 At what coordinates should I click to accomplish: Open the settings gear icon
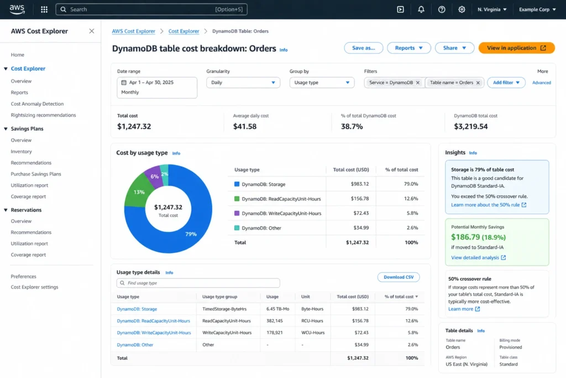(x=462, y=9)
